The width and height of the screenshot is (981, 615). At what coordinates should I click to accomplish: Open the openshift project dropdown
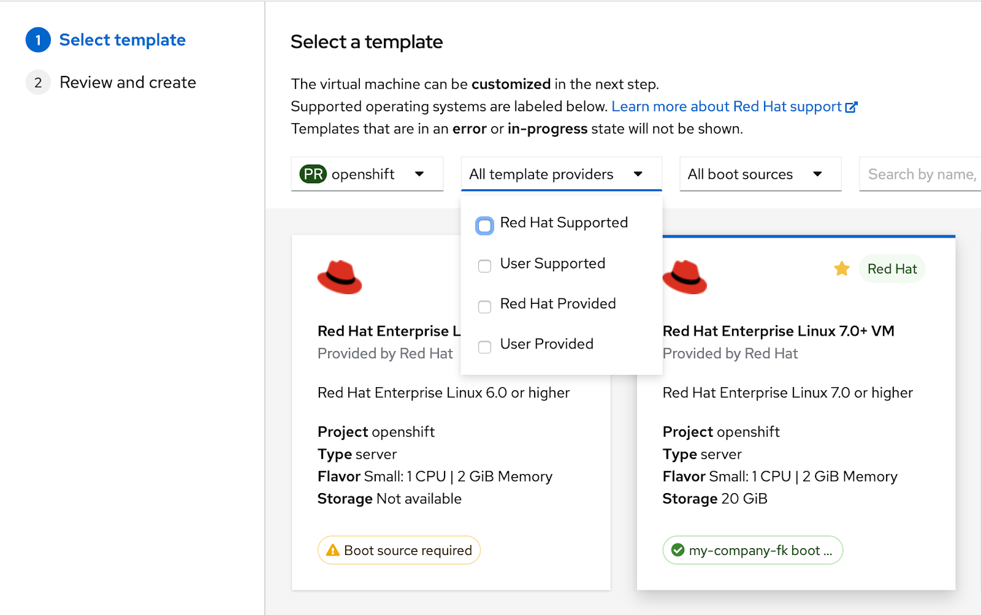pyautogui.click(x=367, y=175)
